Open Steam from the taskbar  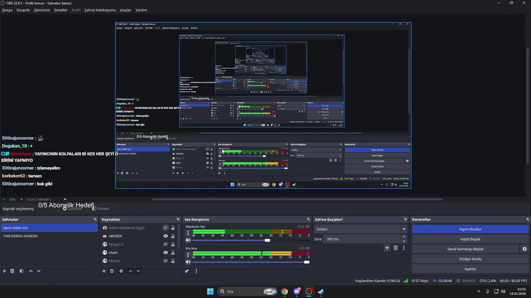(x=320, y=291)
